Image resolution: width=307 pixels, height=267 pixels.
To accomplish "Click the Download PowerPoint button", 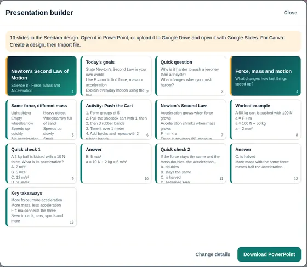I will [x=269, y=254].
